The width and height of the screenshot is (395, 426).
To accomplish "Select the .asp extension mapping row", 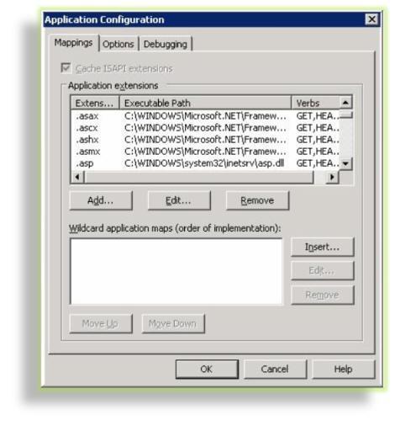I will (x=205, y=163).
